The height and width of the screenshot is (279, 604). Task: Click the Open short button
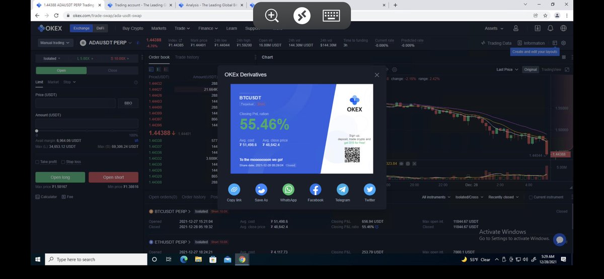point(113,177)
